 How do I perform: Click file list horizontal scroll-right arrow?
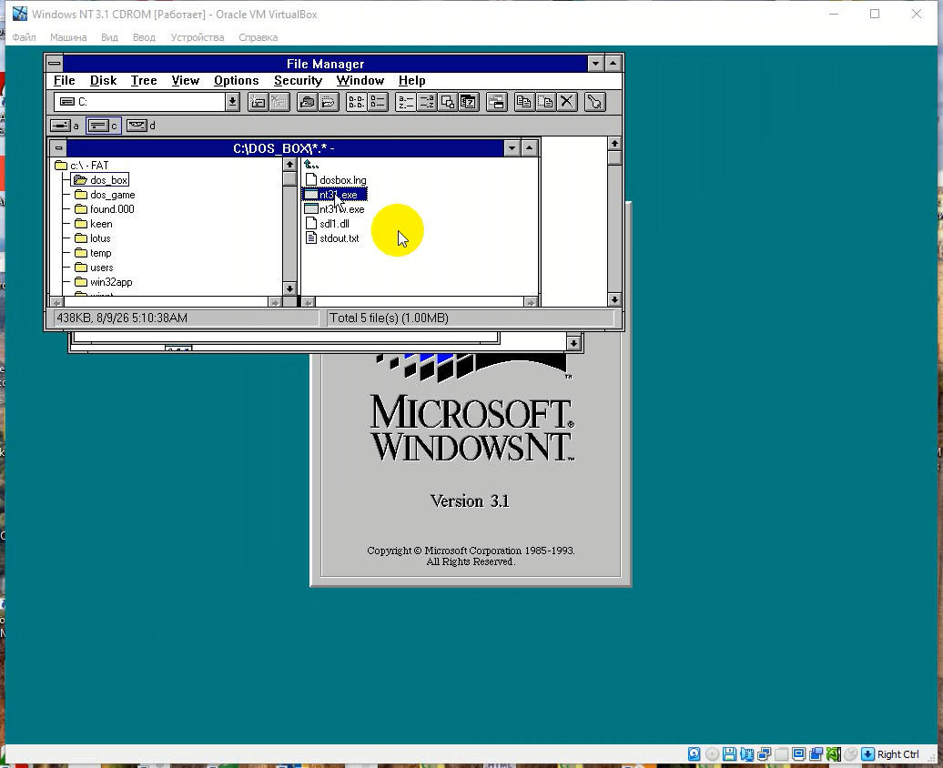pyautogui.click(x=531, y=302)
